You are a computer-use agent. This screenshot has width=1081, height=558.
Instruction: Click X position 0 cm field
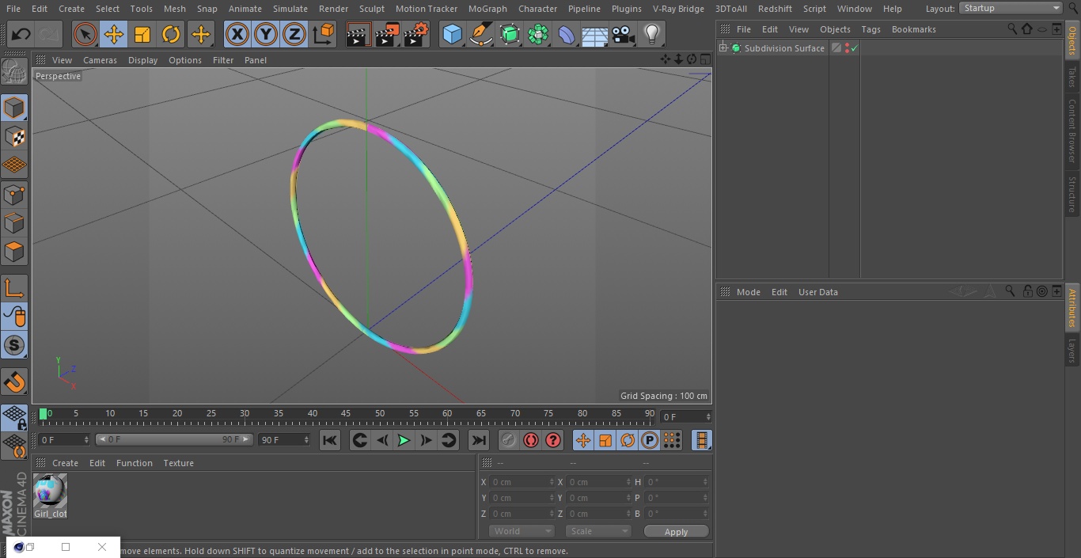pos(522,482)
